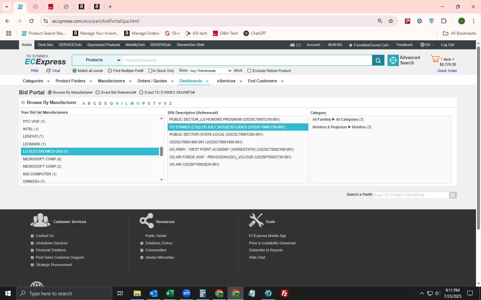Select MICROSOFT CORP (6) manufacturer

[x=90, y=159]
